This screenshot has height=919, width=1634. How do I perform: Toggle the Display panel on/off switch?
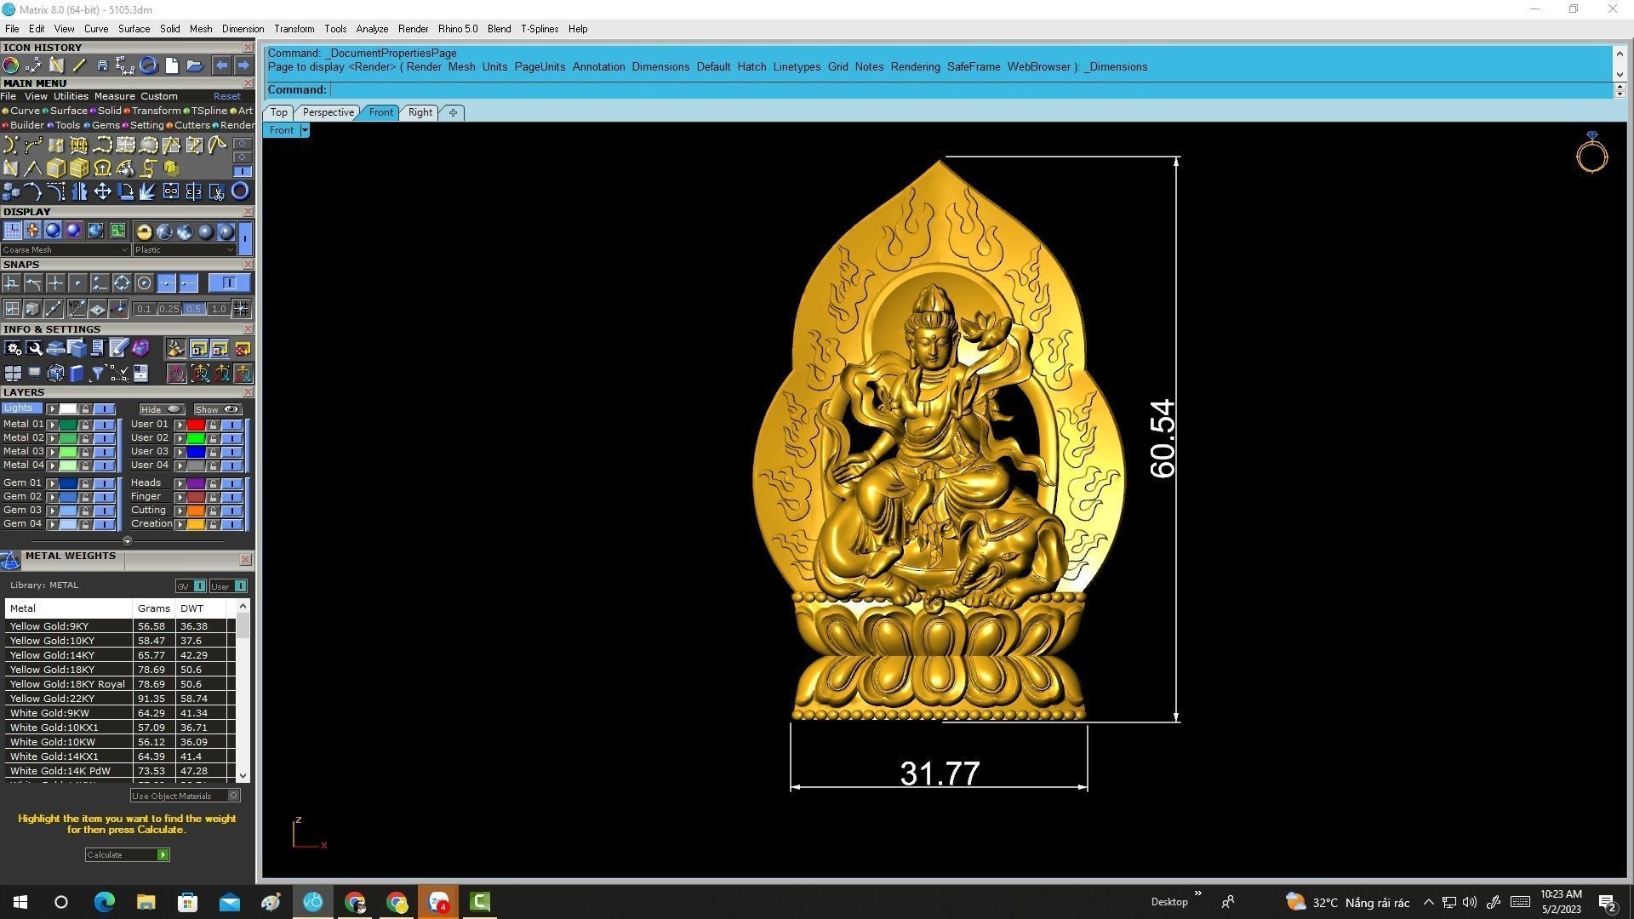[245, 238]
